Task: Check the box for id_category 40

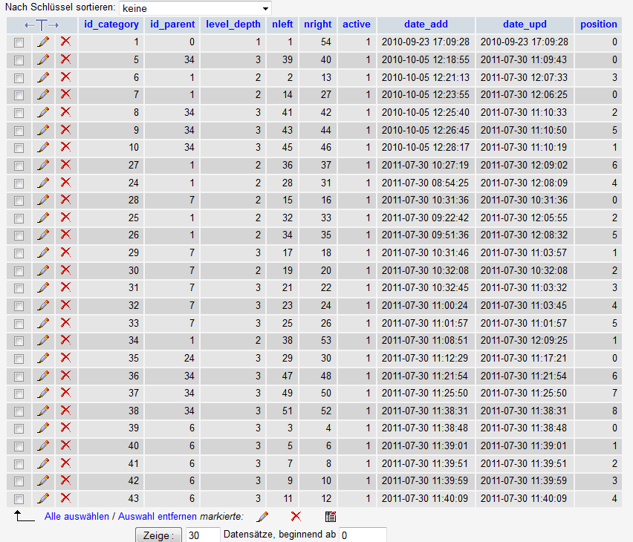Action: coord(19,446)
